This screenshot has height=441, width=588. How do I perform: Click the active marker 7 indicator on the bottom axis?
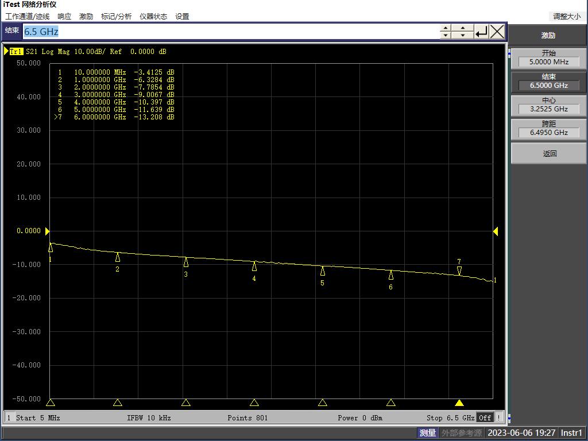click(459, 403)
